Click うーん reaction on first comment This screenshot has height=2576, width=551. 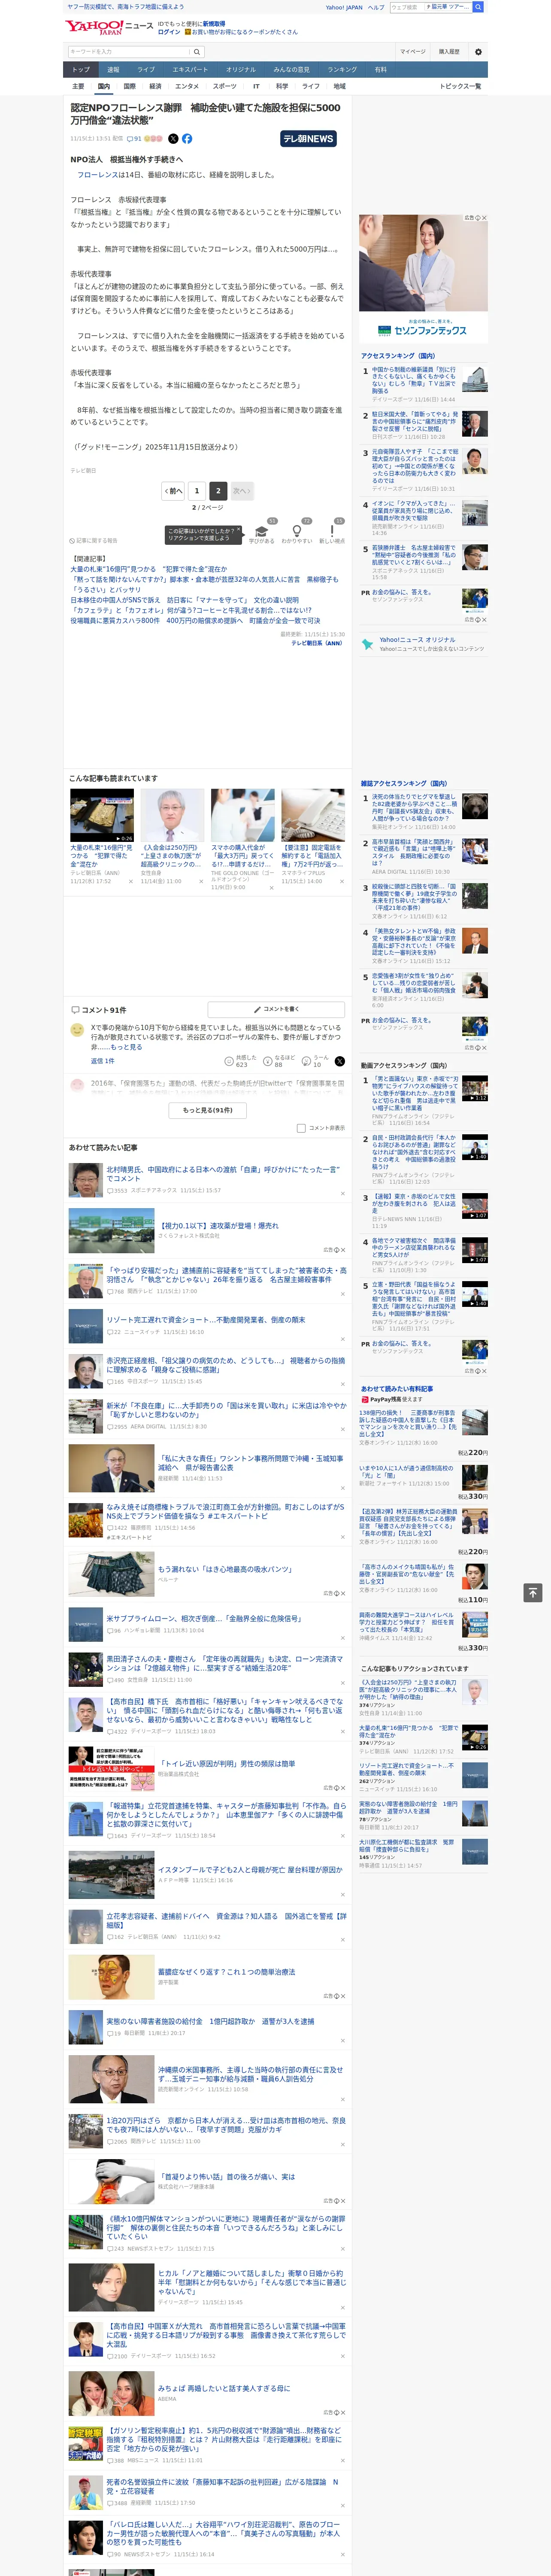pos(316,1060)
